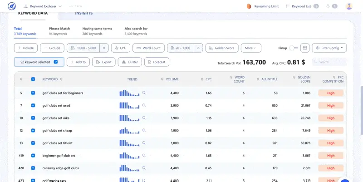The width and height of the screenshot is (363, 182).
Task: Click the table columns layout icon
Action: click(305, 48)
